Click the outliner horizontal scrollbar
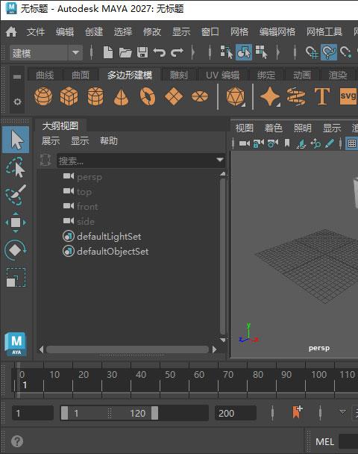Image resolution: width=358 pixels, height=454 pixels. (128, 349)
